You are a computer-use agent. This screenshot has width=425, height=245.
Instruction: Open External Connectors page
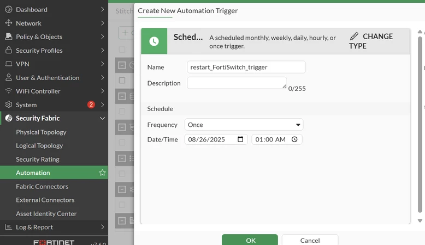(45, 200)
